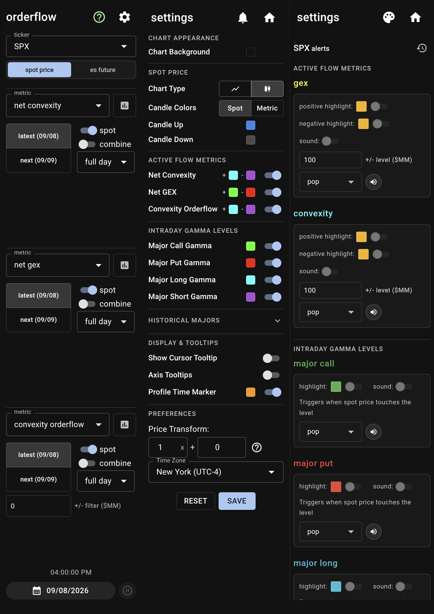Image resolution: width=434 pixels, height=614 pixels.
Task: Go home from chart settings panel
Action: click(x=269, y=18)
